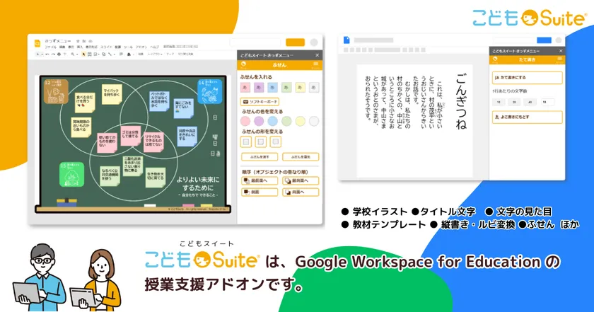
Task: Insert a purple あ sticky note
Action: 259,88
